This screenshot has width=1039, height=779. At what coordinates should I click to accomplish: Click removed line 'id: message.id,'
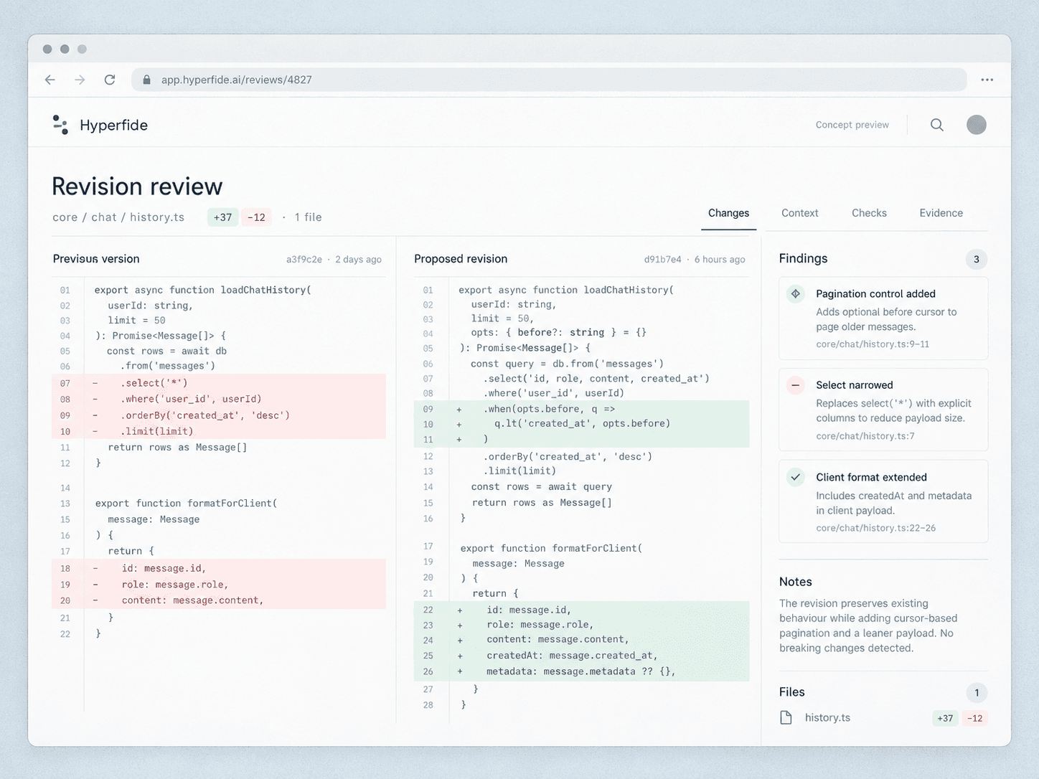point(219,568)
